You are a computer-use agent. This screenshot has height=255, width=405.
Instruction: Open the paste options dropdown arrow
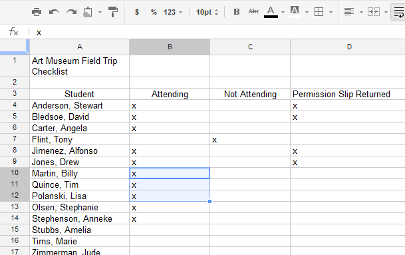click(x=100, y=12)
